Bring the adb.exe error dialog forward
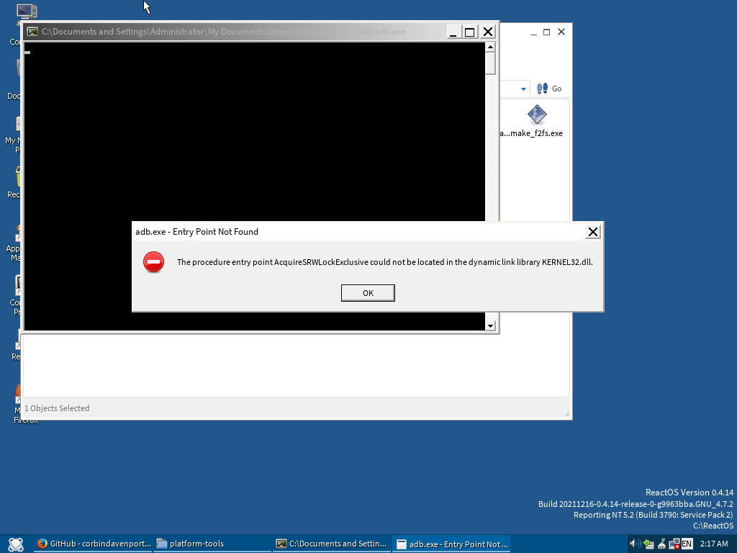This screenshot has width=737, height=553. pyautogui.click(x=451, y=543)
